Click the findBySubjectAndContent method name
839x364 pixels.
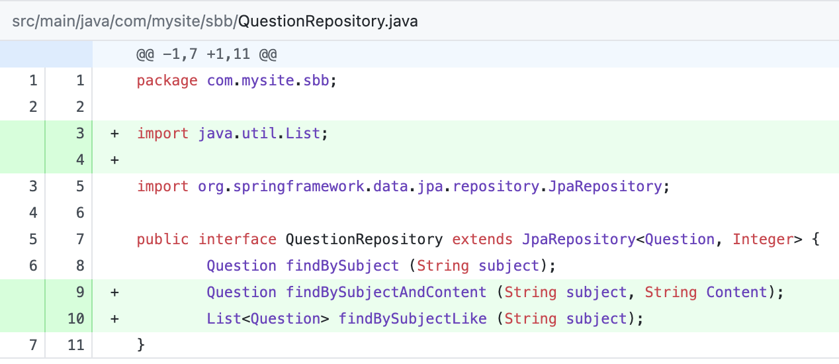coord(386,293)
